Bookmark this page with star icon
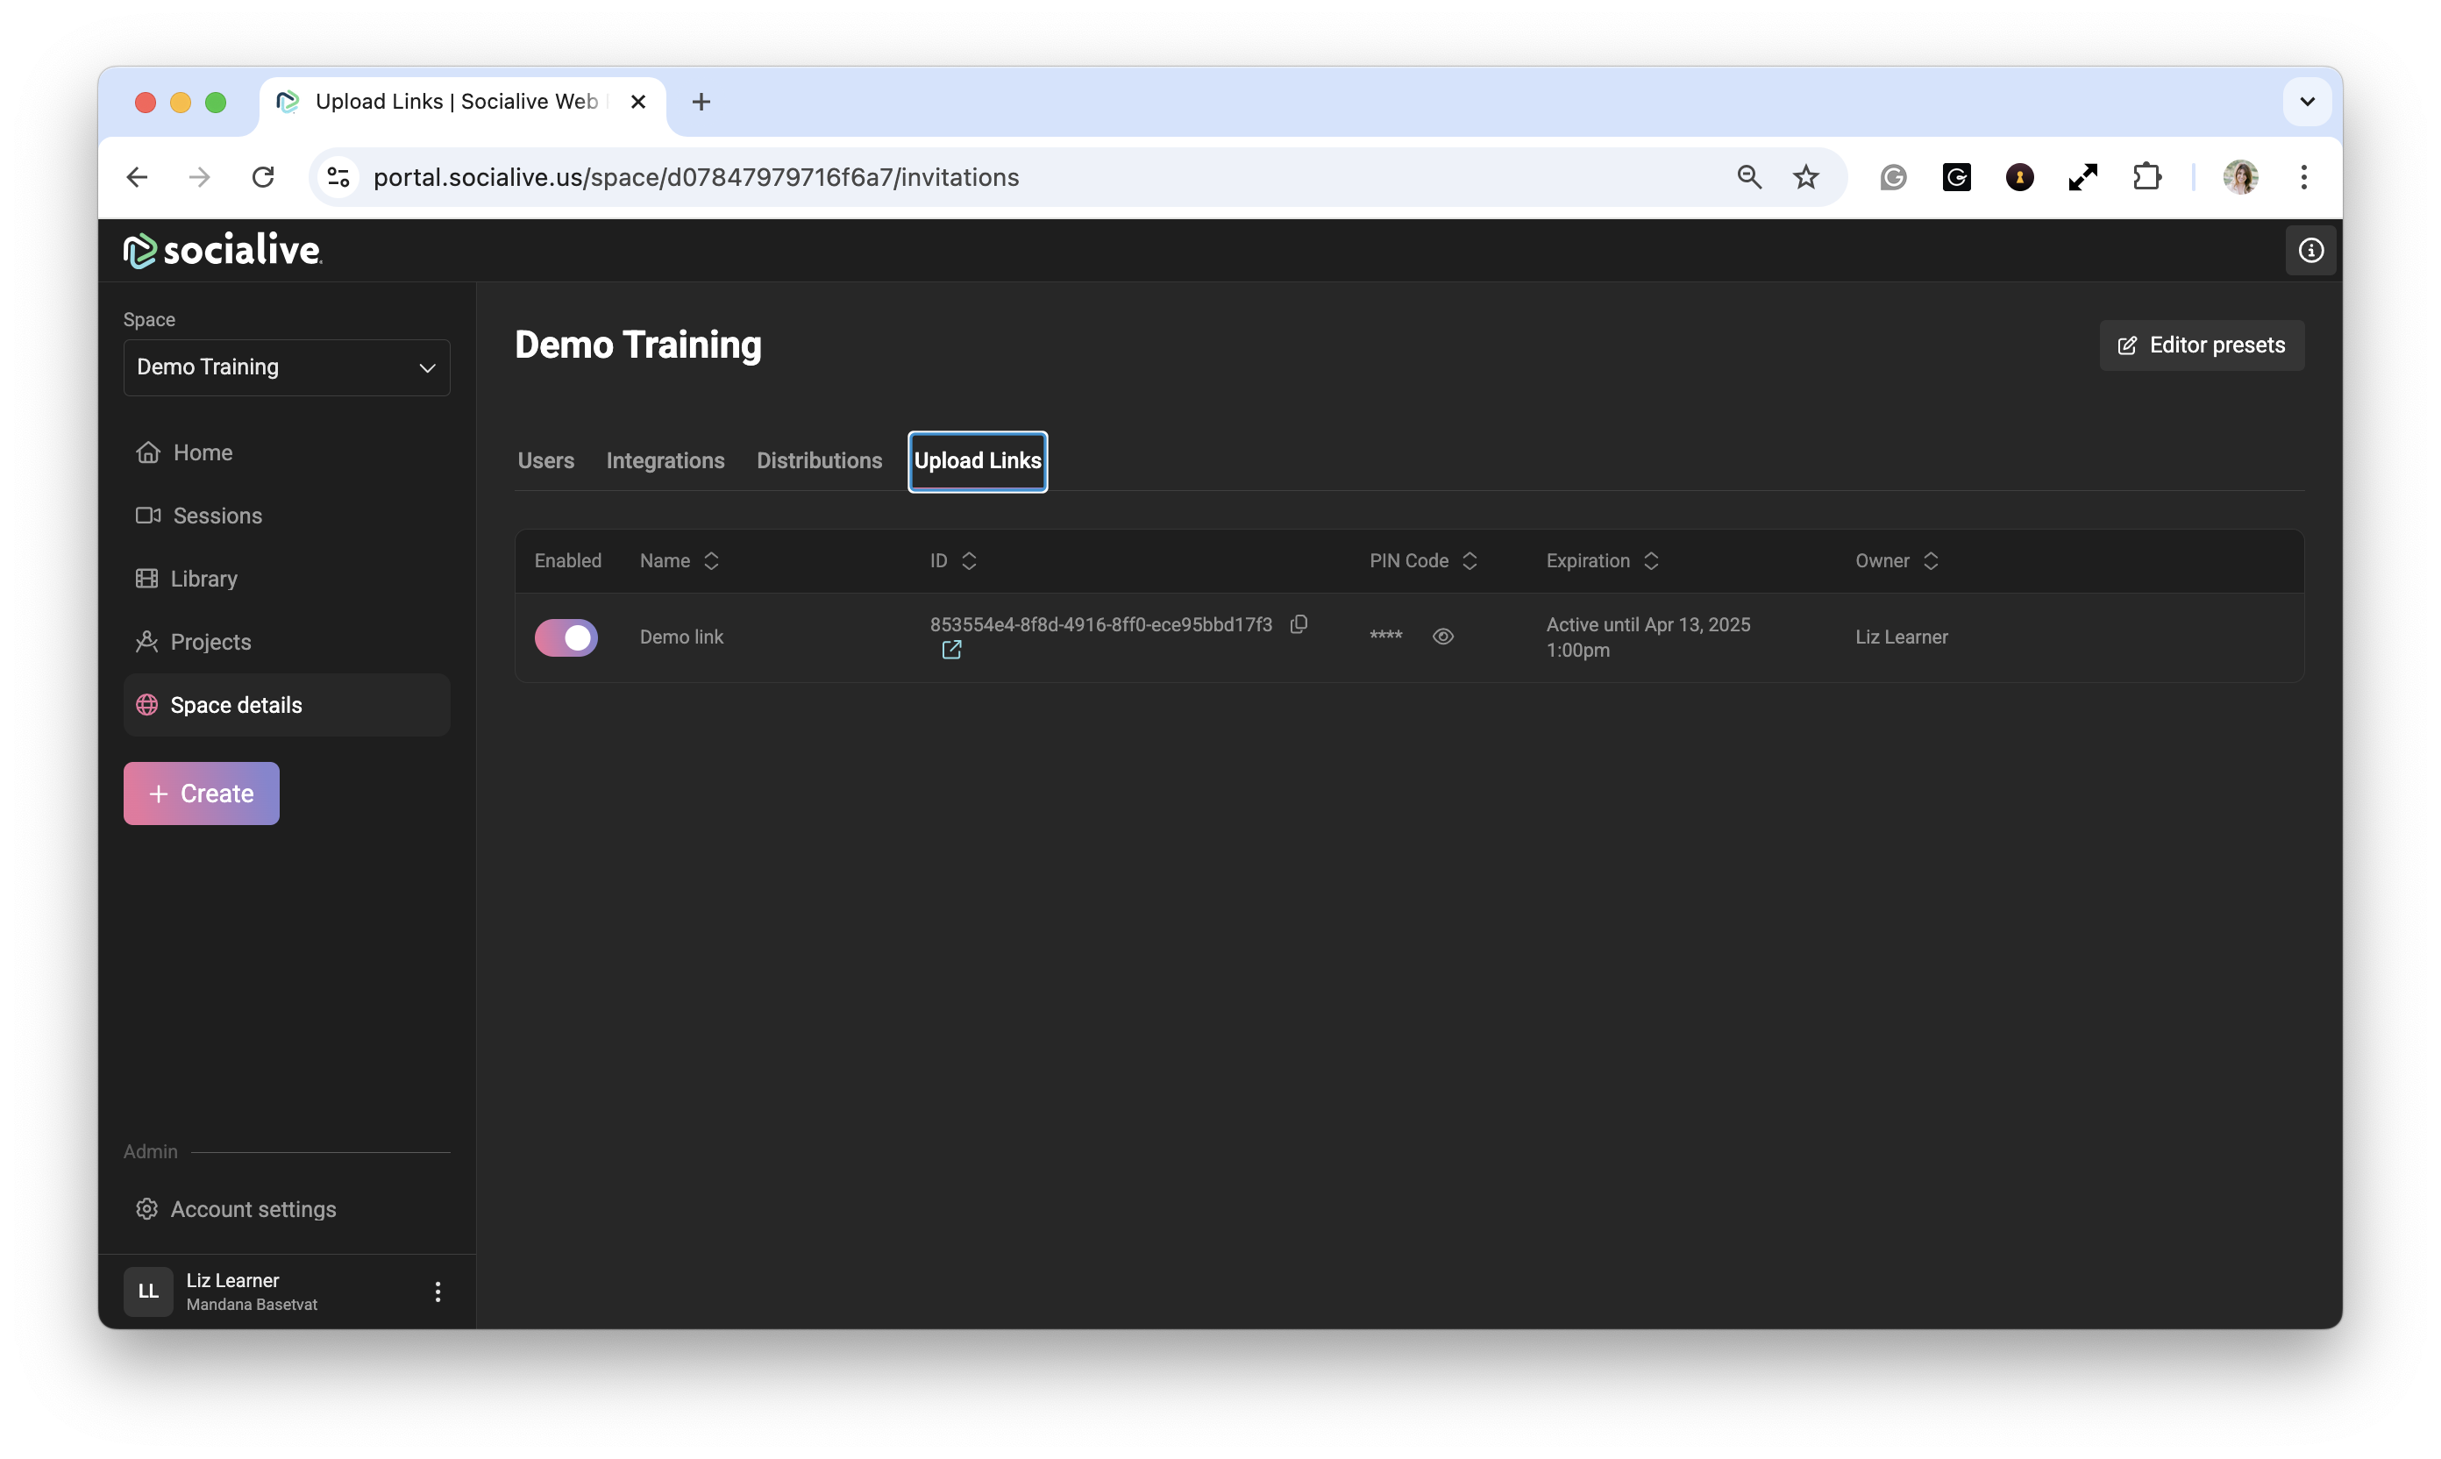Screen dimensions: 2441x1459 coord(1805,177)
